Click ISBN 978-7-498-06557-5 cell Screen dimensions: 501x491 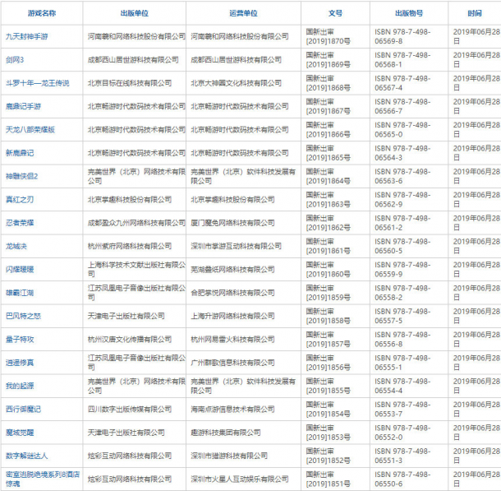click(402, 316)
